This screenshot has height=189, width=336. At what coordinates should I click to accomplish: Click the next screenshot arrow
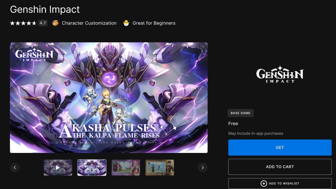203,168
